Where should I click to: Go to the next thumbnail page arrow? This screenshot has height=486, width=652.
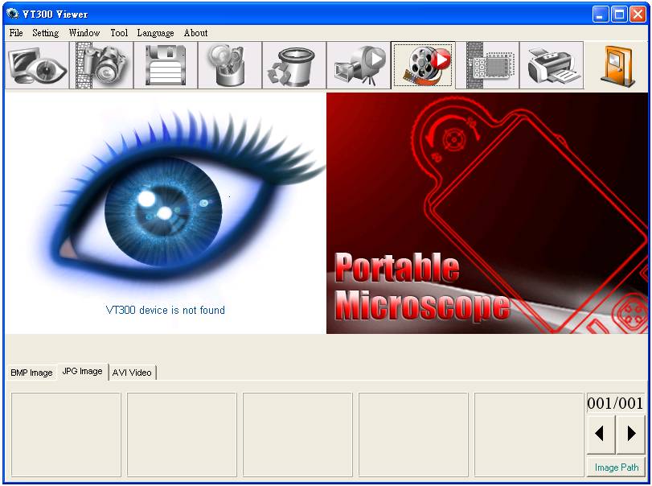pyautogui.click(x=631, y=434)
